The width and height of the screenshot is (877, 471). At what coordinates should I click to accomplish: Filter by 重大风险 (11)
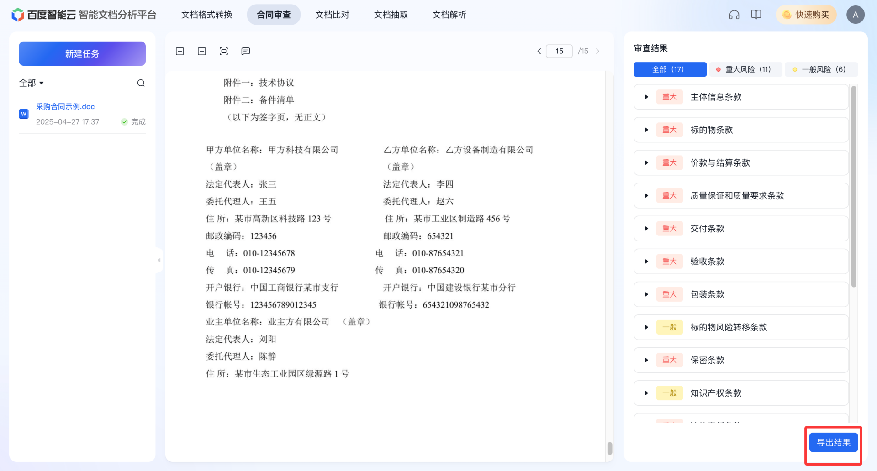(745, 69)
